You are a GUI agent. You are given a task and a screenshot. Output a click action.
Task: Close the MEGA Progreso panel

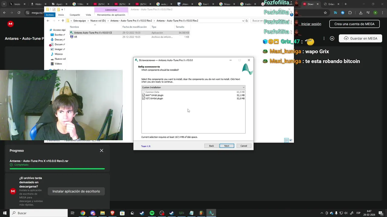[102, 150]
